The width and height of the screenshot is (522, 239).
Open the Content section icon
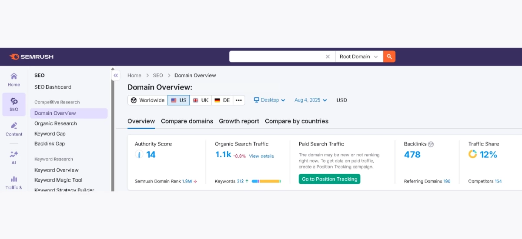(14, 129)
